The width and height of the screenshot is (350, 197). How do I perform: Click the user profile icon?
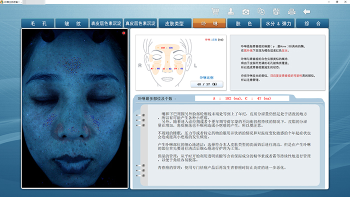click(230, 11)
